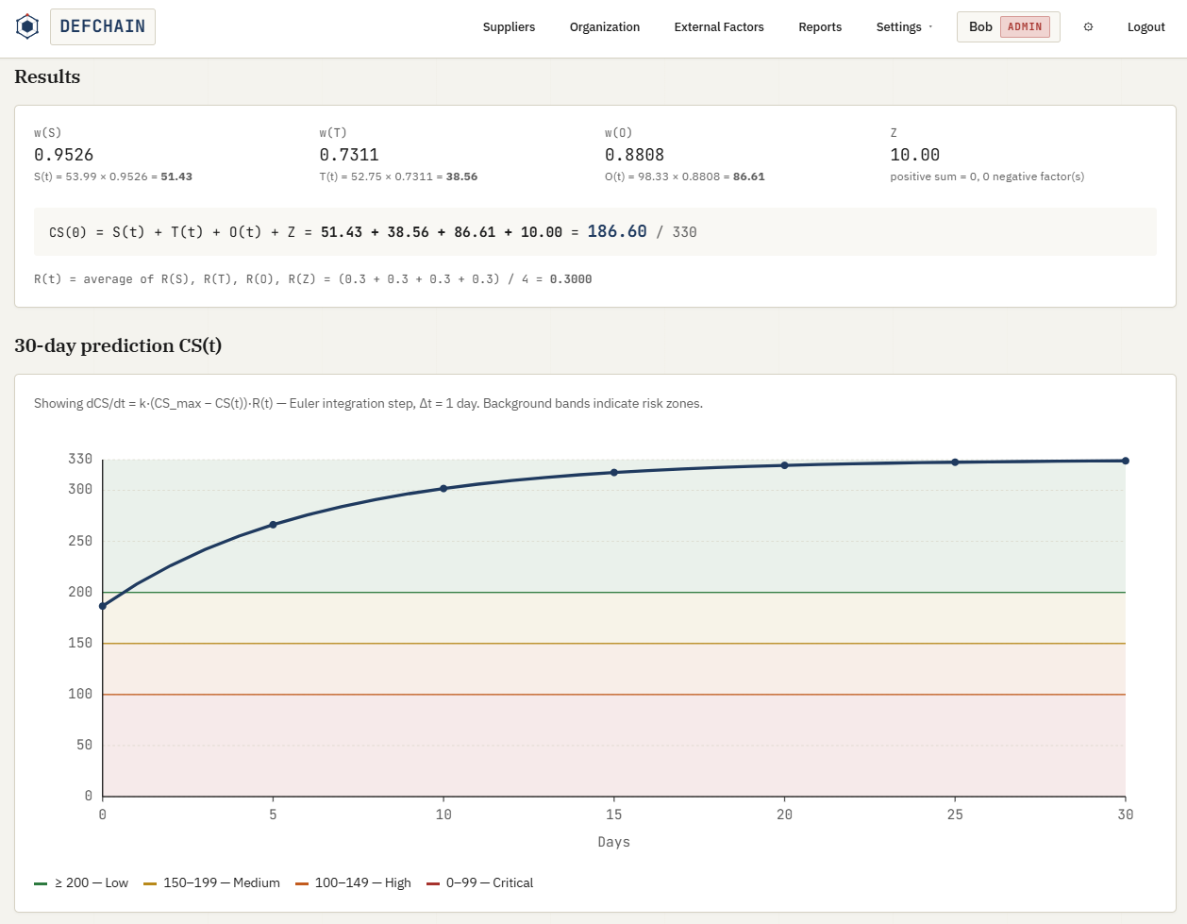
Task: Open the DEFCHAIN home link
Action: point(103,26)
